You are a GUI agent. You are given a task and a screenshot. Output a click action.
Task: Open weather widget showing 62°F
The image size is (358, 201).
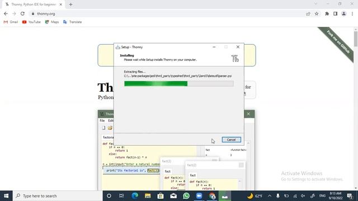point(255,196)
